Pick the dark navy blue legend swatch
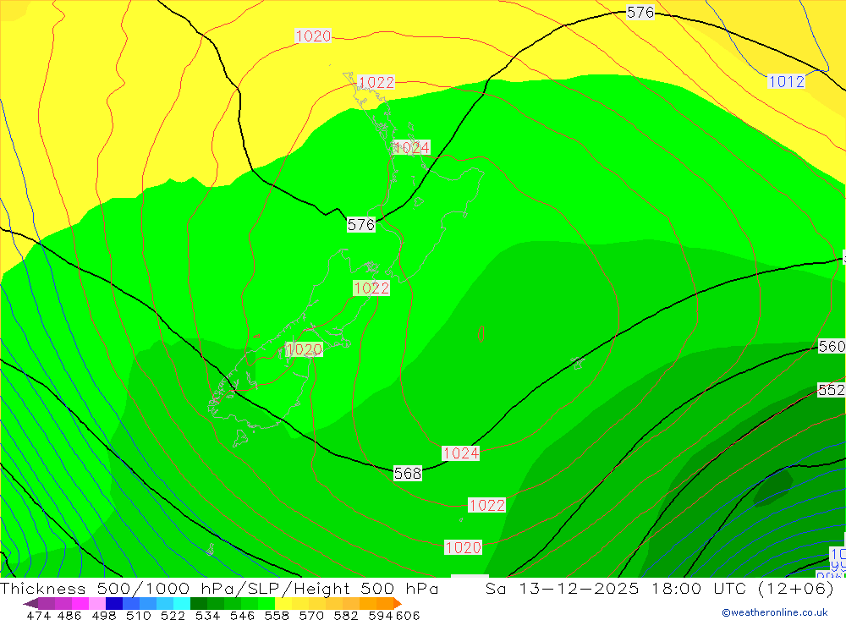This screenshot has height=620, width=846. coord(114,603)
